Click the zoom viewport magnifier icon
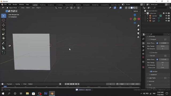The width and height of the screenshot is (171, 96). [138, 26]
